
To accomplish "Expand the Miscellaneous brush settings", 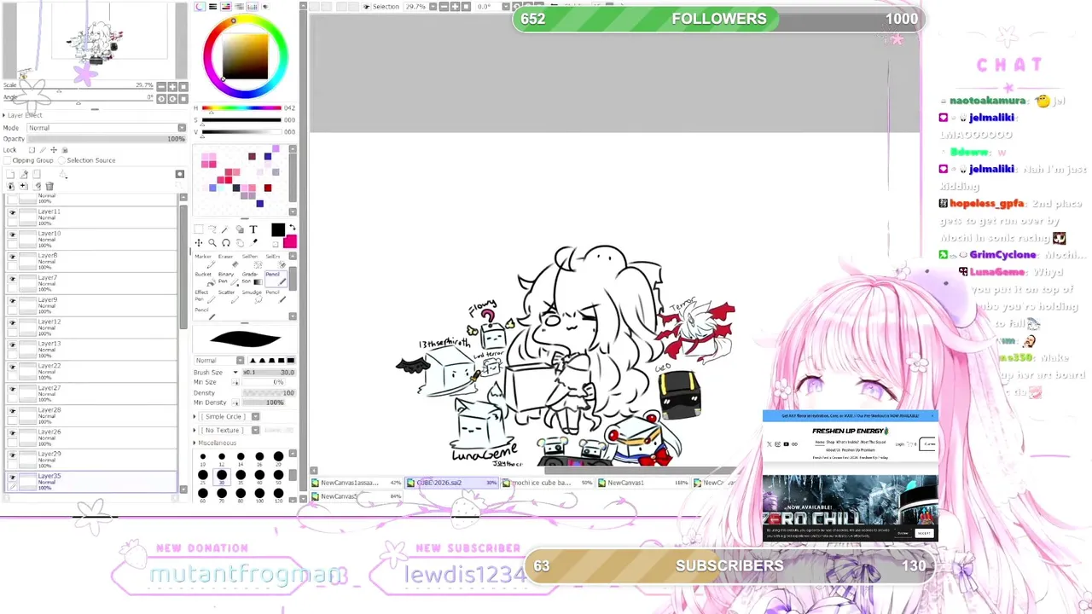I will [x=195, y=443].
